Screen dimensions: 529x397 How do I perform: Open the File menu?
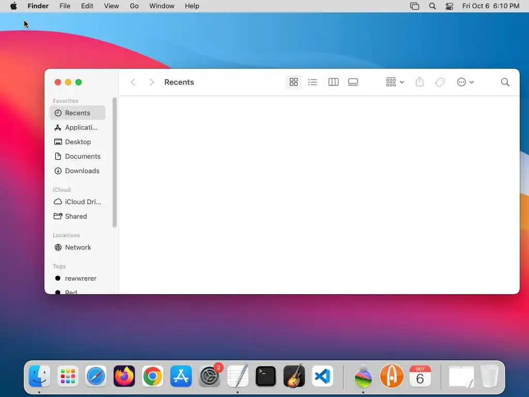click(65, 6)
